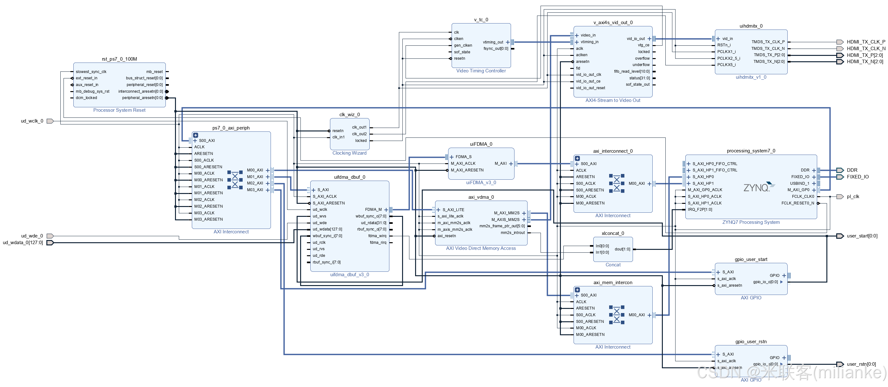Select the ud_wclk_0 input port
888x387 pixels.
(50, 121)
